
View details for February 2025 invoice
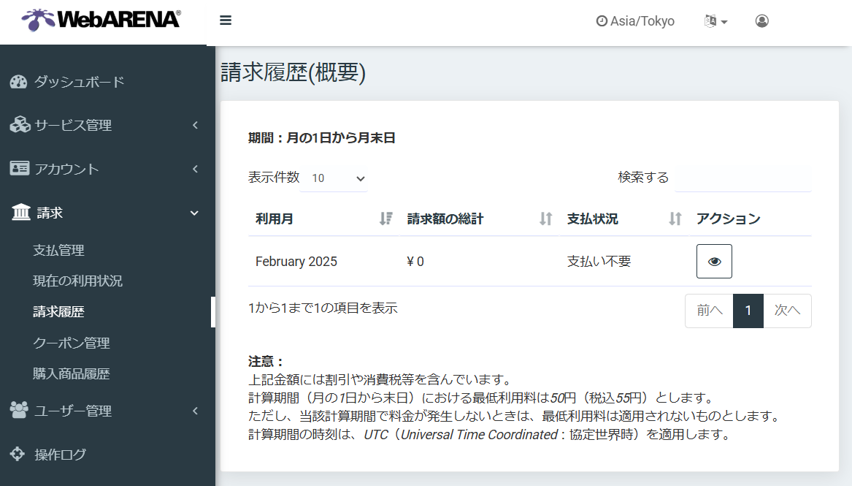coord(714,262)
